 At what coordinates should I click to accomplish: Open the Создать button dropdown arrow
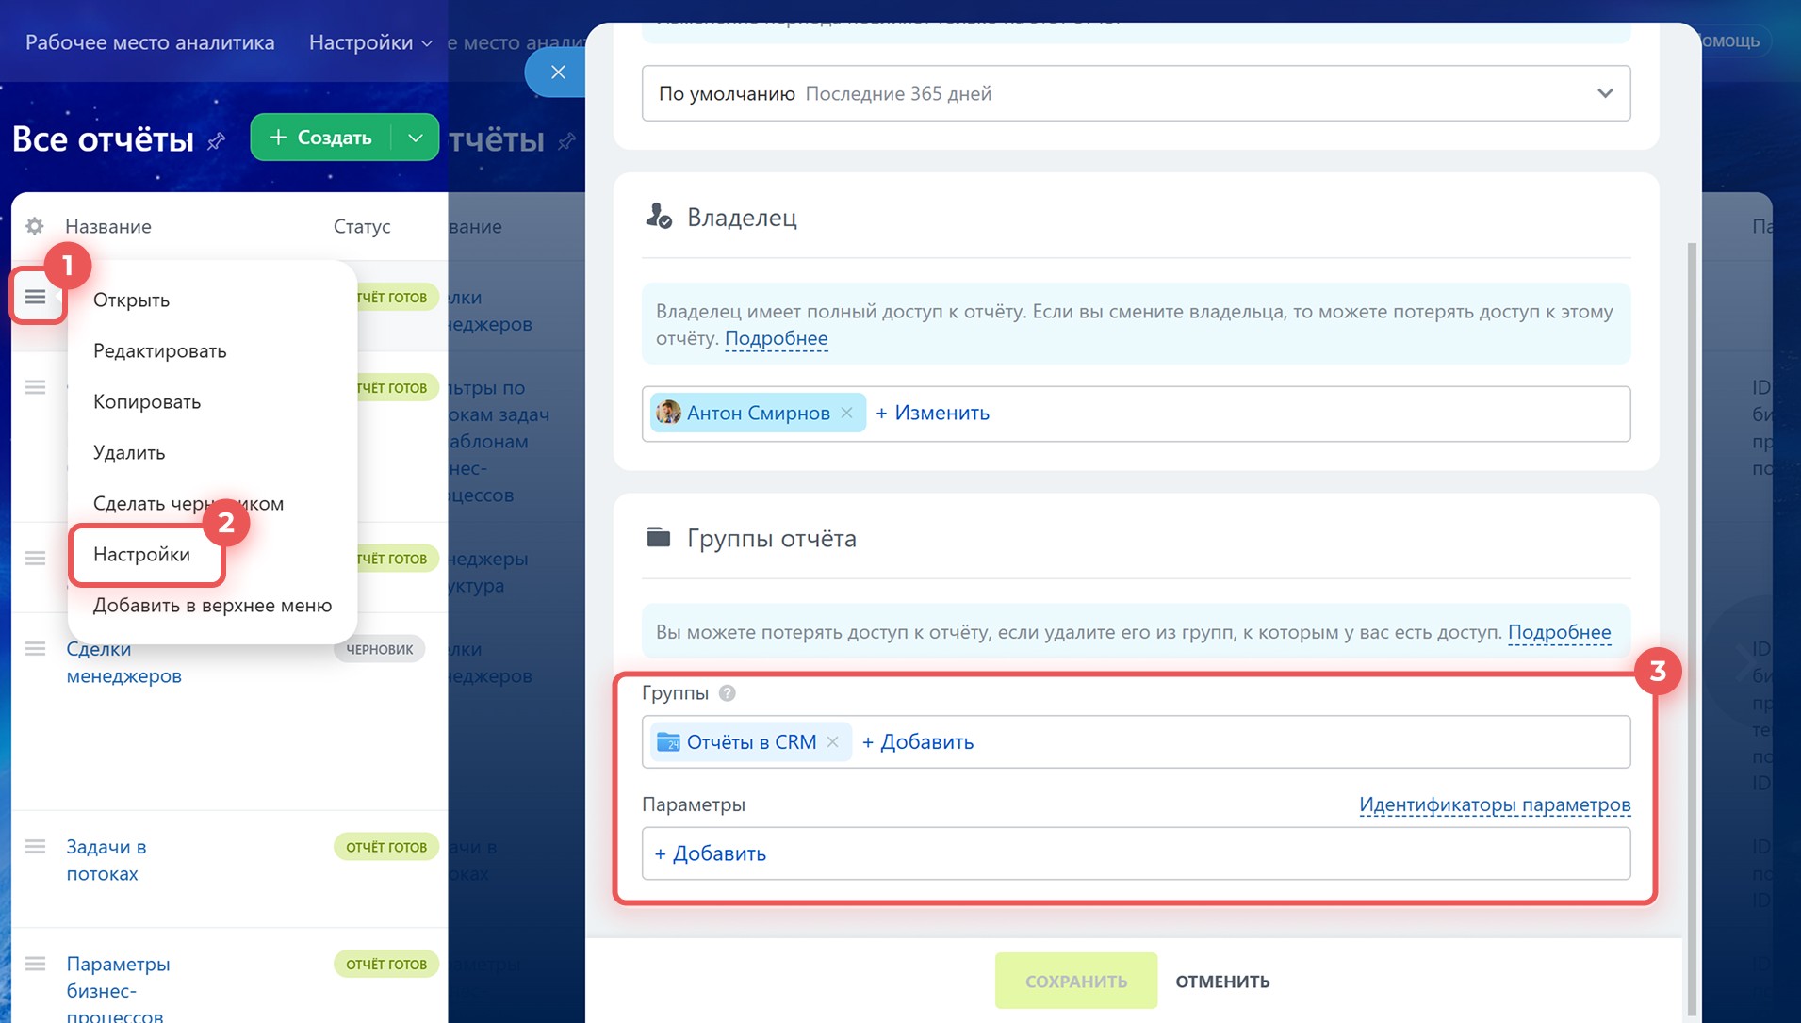coord(416,138)
